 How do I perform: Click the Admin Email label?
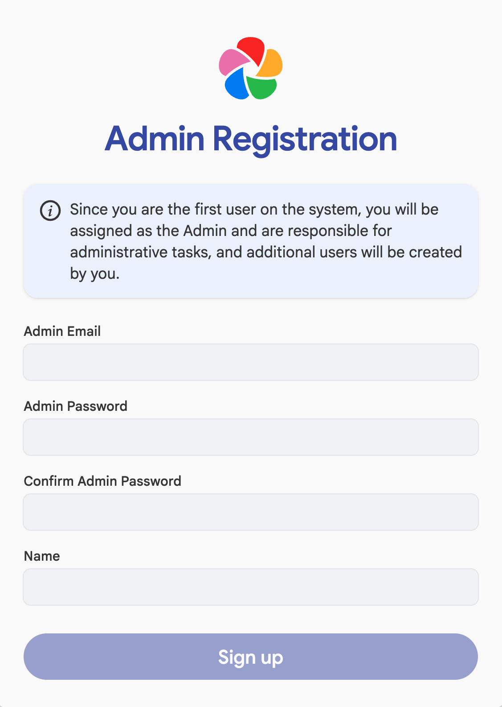click(62, 331)
